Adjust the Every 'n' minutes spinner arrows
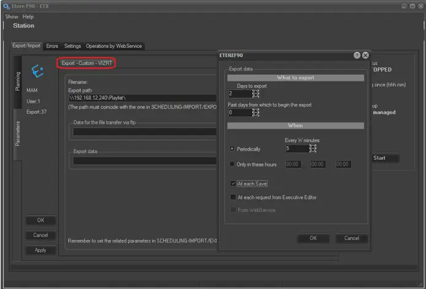This screenshot has height=289, width=426. pos(313,149)
